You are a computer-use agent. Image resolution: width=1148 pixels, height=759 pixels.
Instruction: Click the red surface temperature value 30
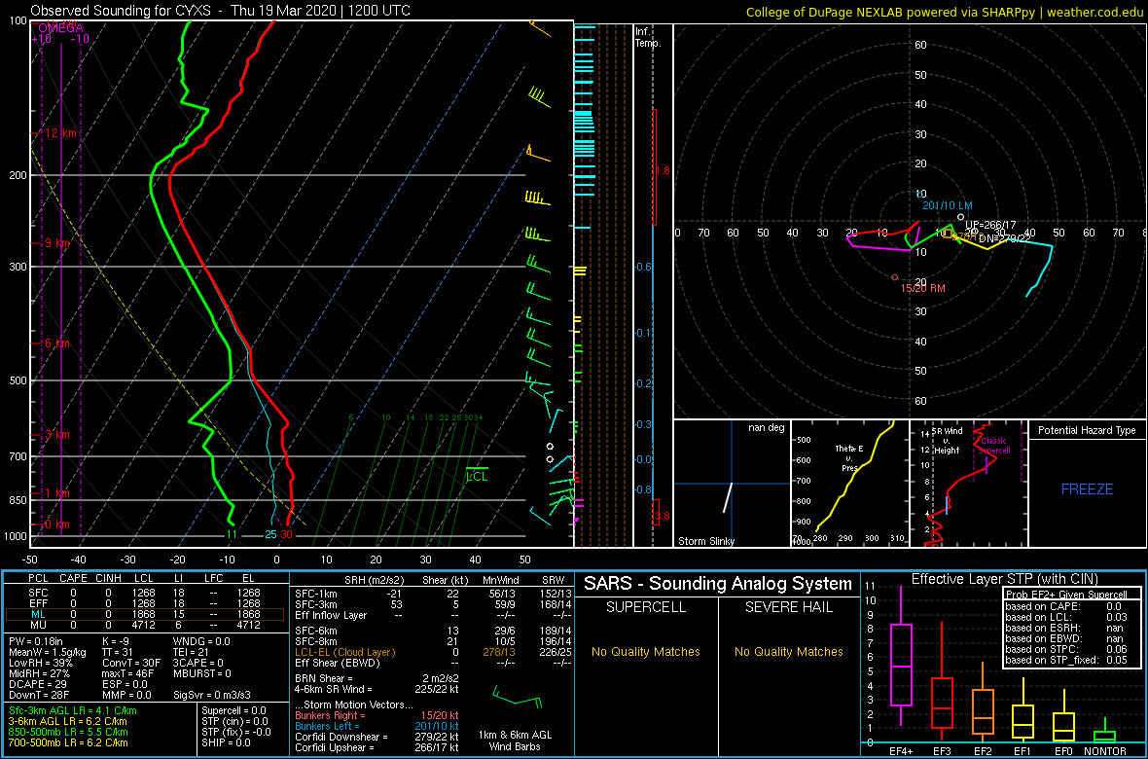287,534
